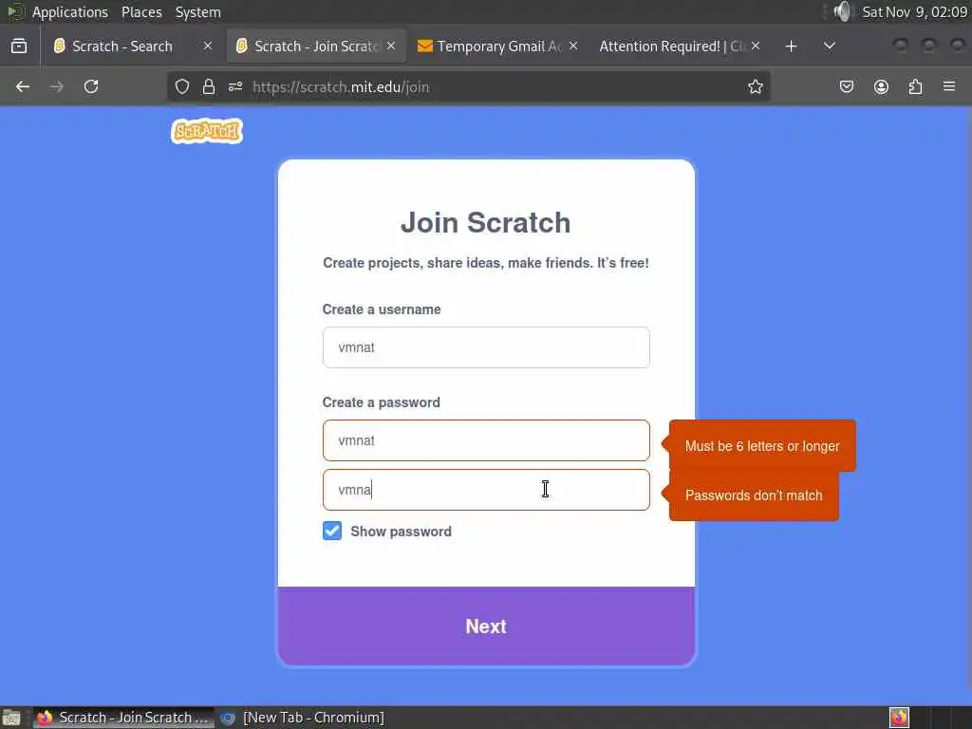The height and width of the screenshot is (729, 972).
Task: Close the Scratch - Search tab
Action: 208,46
